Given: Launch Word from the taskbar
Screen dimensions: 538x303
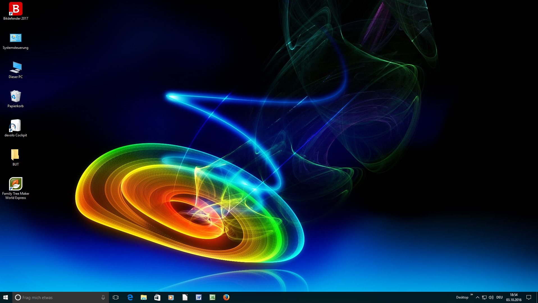Looking at the screenshot, I should (199, 297).
